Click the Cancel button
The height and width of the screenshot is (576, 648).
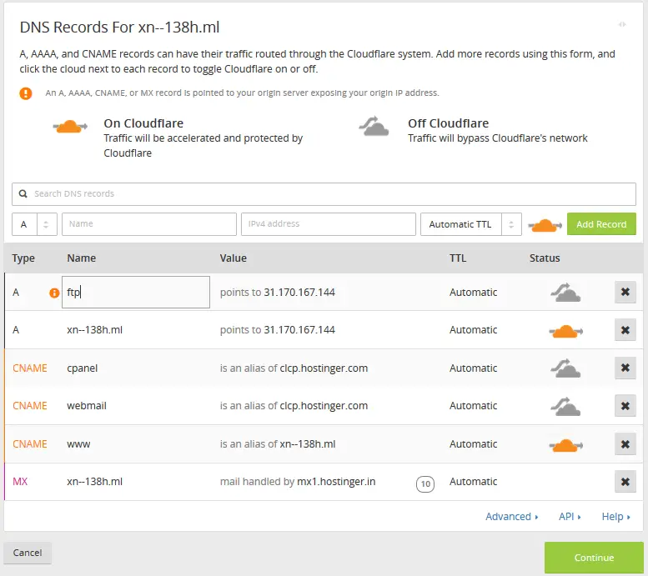point(28,553)
